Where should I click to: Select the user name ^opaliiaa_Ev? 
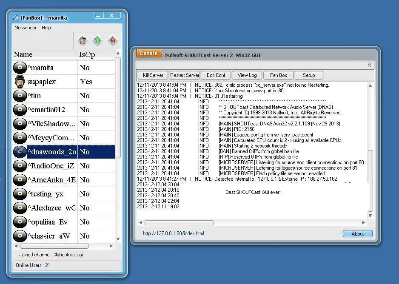click(x=48, y=222)
